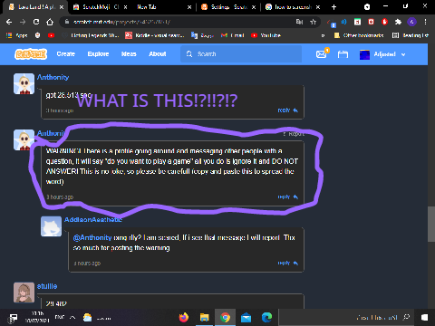The width and height of the screenshot is (435, 326).
Task: Open AddisonAesthetic's profile link
Action: [x=93, y=220]
